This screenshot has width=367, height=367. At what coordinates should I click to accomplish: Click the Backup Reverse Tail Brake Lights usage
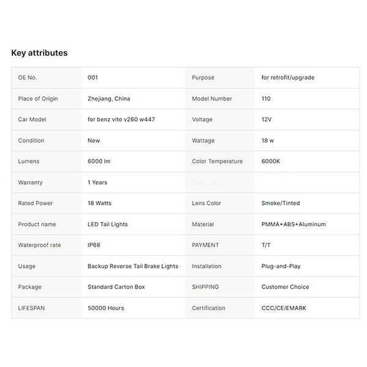point(133,266)
